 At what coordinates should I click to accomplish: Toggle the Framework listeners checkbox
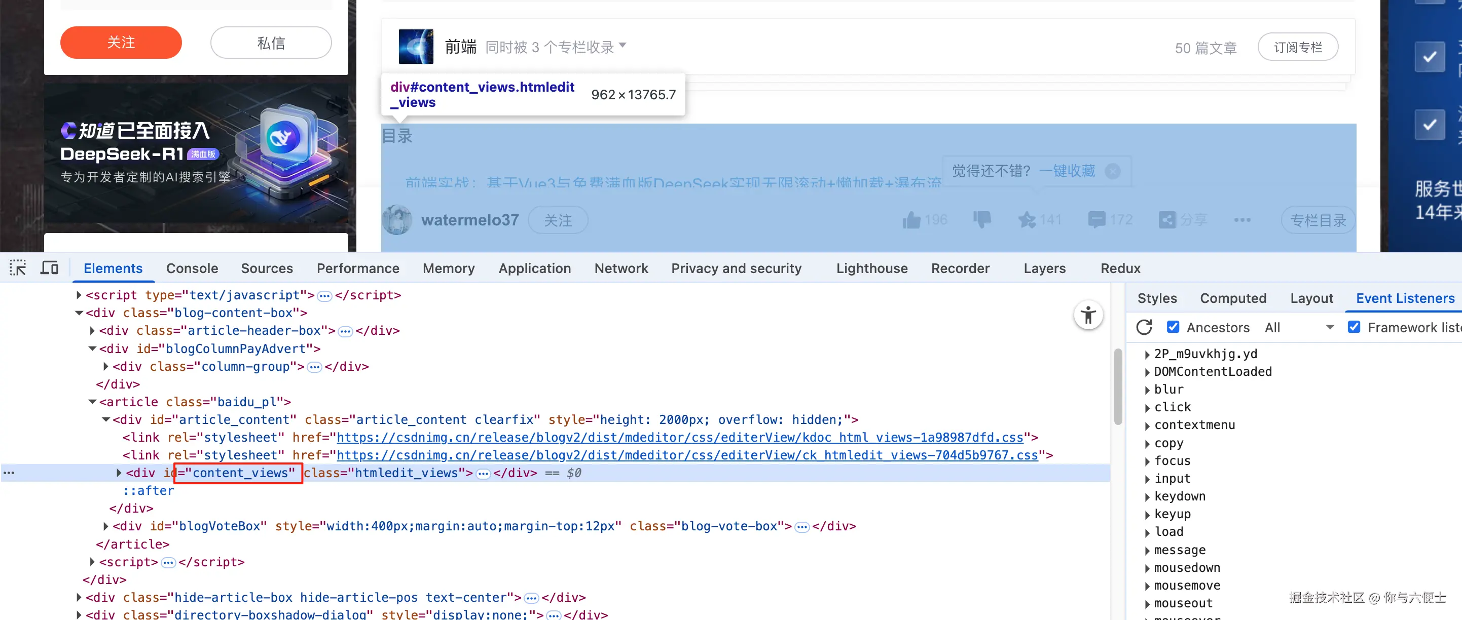[x=1354, y=327]
